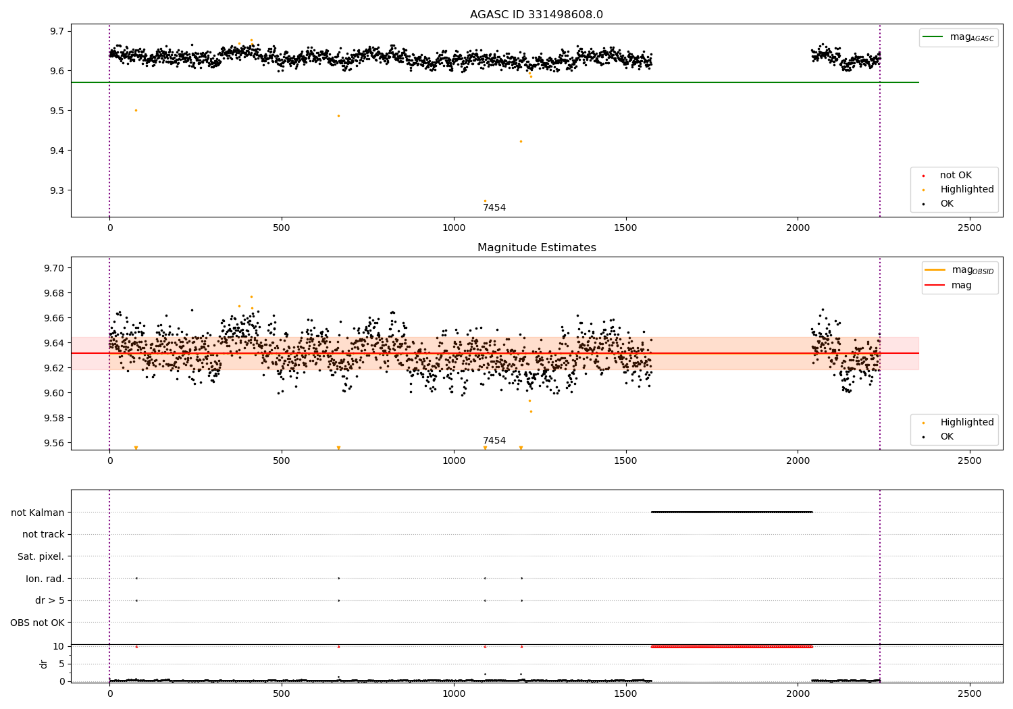The width and height of the screenshot is (1013, 709).
Task: Click the 7454 label in the top plot
Action: pyautogui.click(x=494, y=208)
